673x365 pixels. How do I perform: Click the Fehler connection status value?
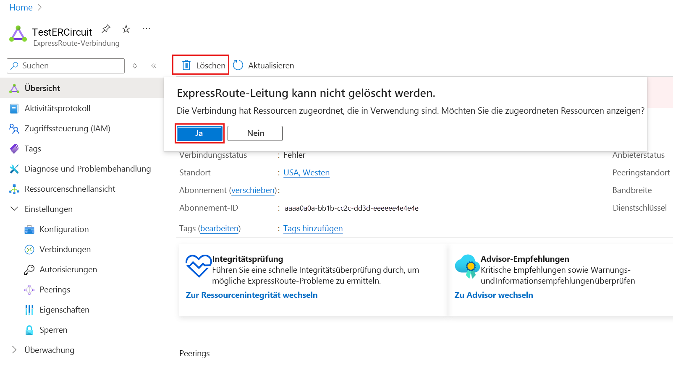coord(294,155)
